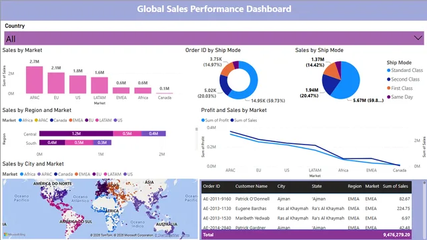
Task: Click the Sum of Profit legend entry
Action: 215,120
